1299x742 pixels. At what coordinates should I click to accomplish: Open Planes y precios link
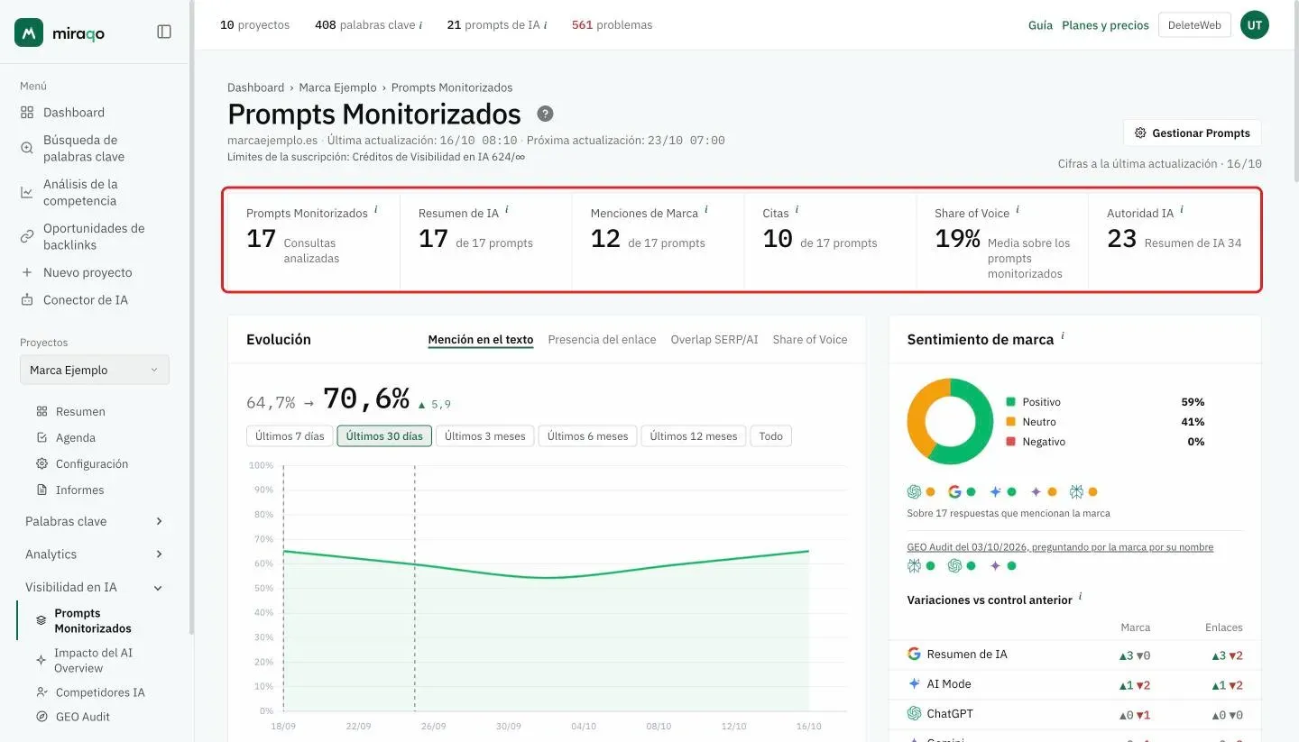[x=1105, y=25]
